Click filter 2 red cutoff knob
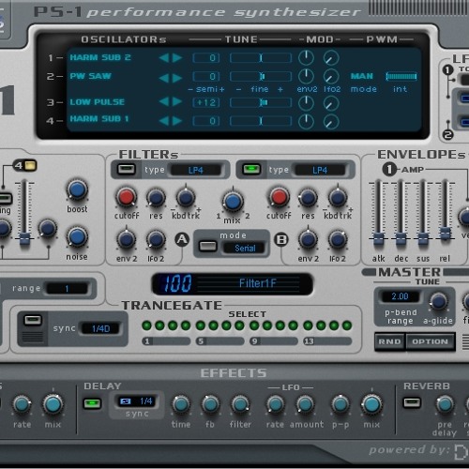The image size is (469, 469). [x=279, y=197]
